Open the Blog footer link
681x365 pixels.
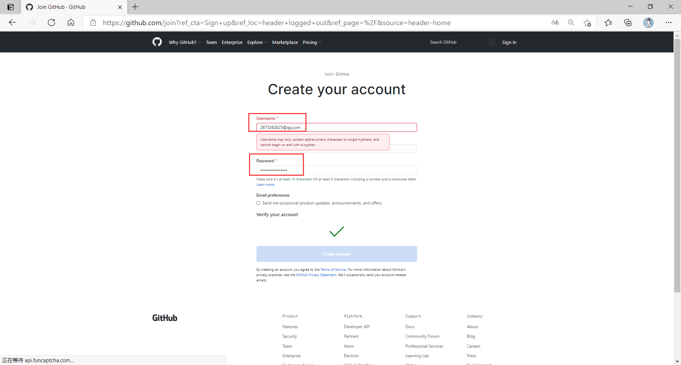pos(471,336)
